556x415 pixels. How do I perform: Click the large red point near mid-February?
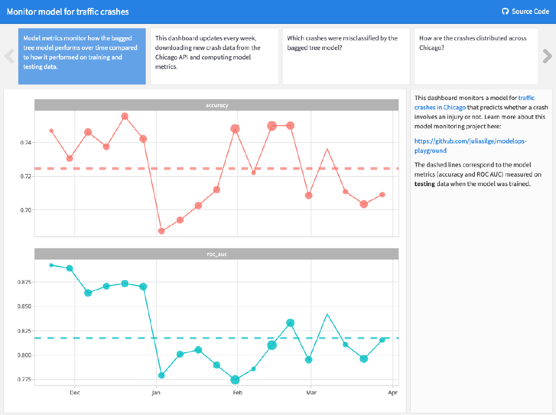coord(273,126)
